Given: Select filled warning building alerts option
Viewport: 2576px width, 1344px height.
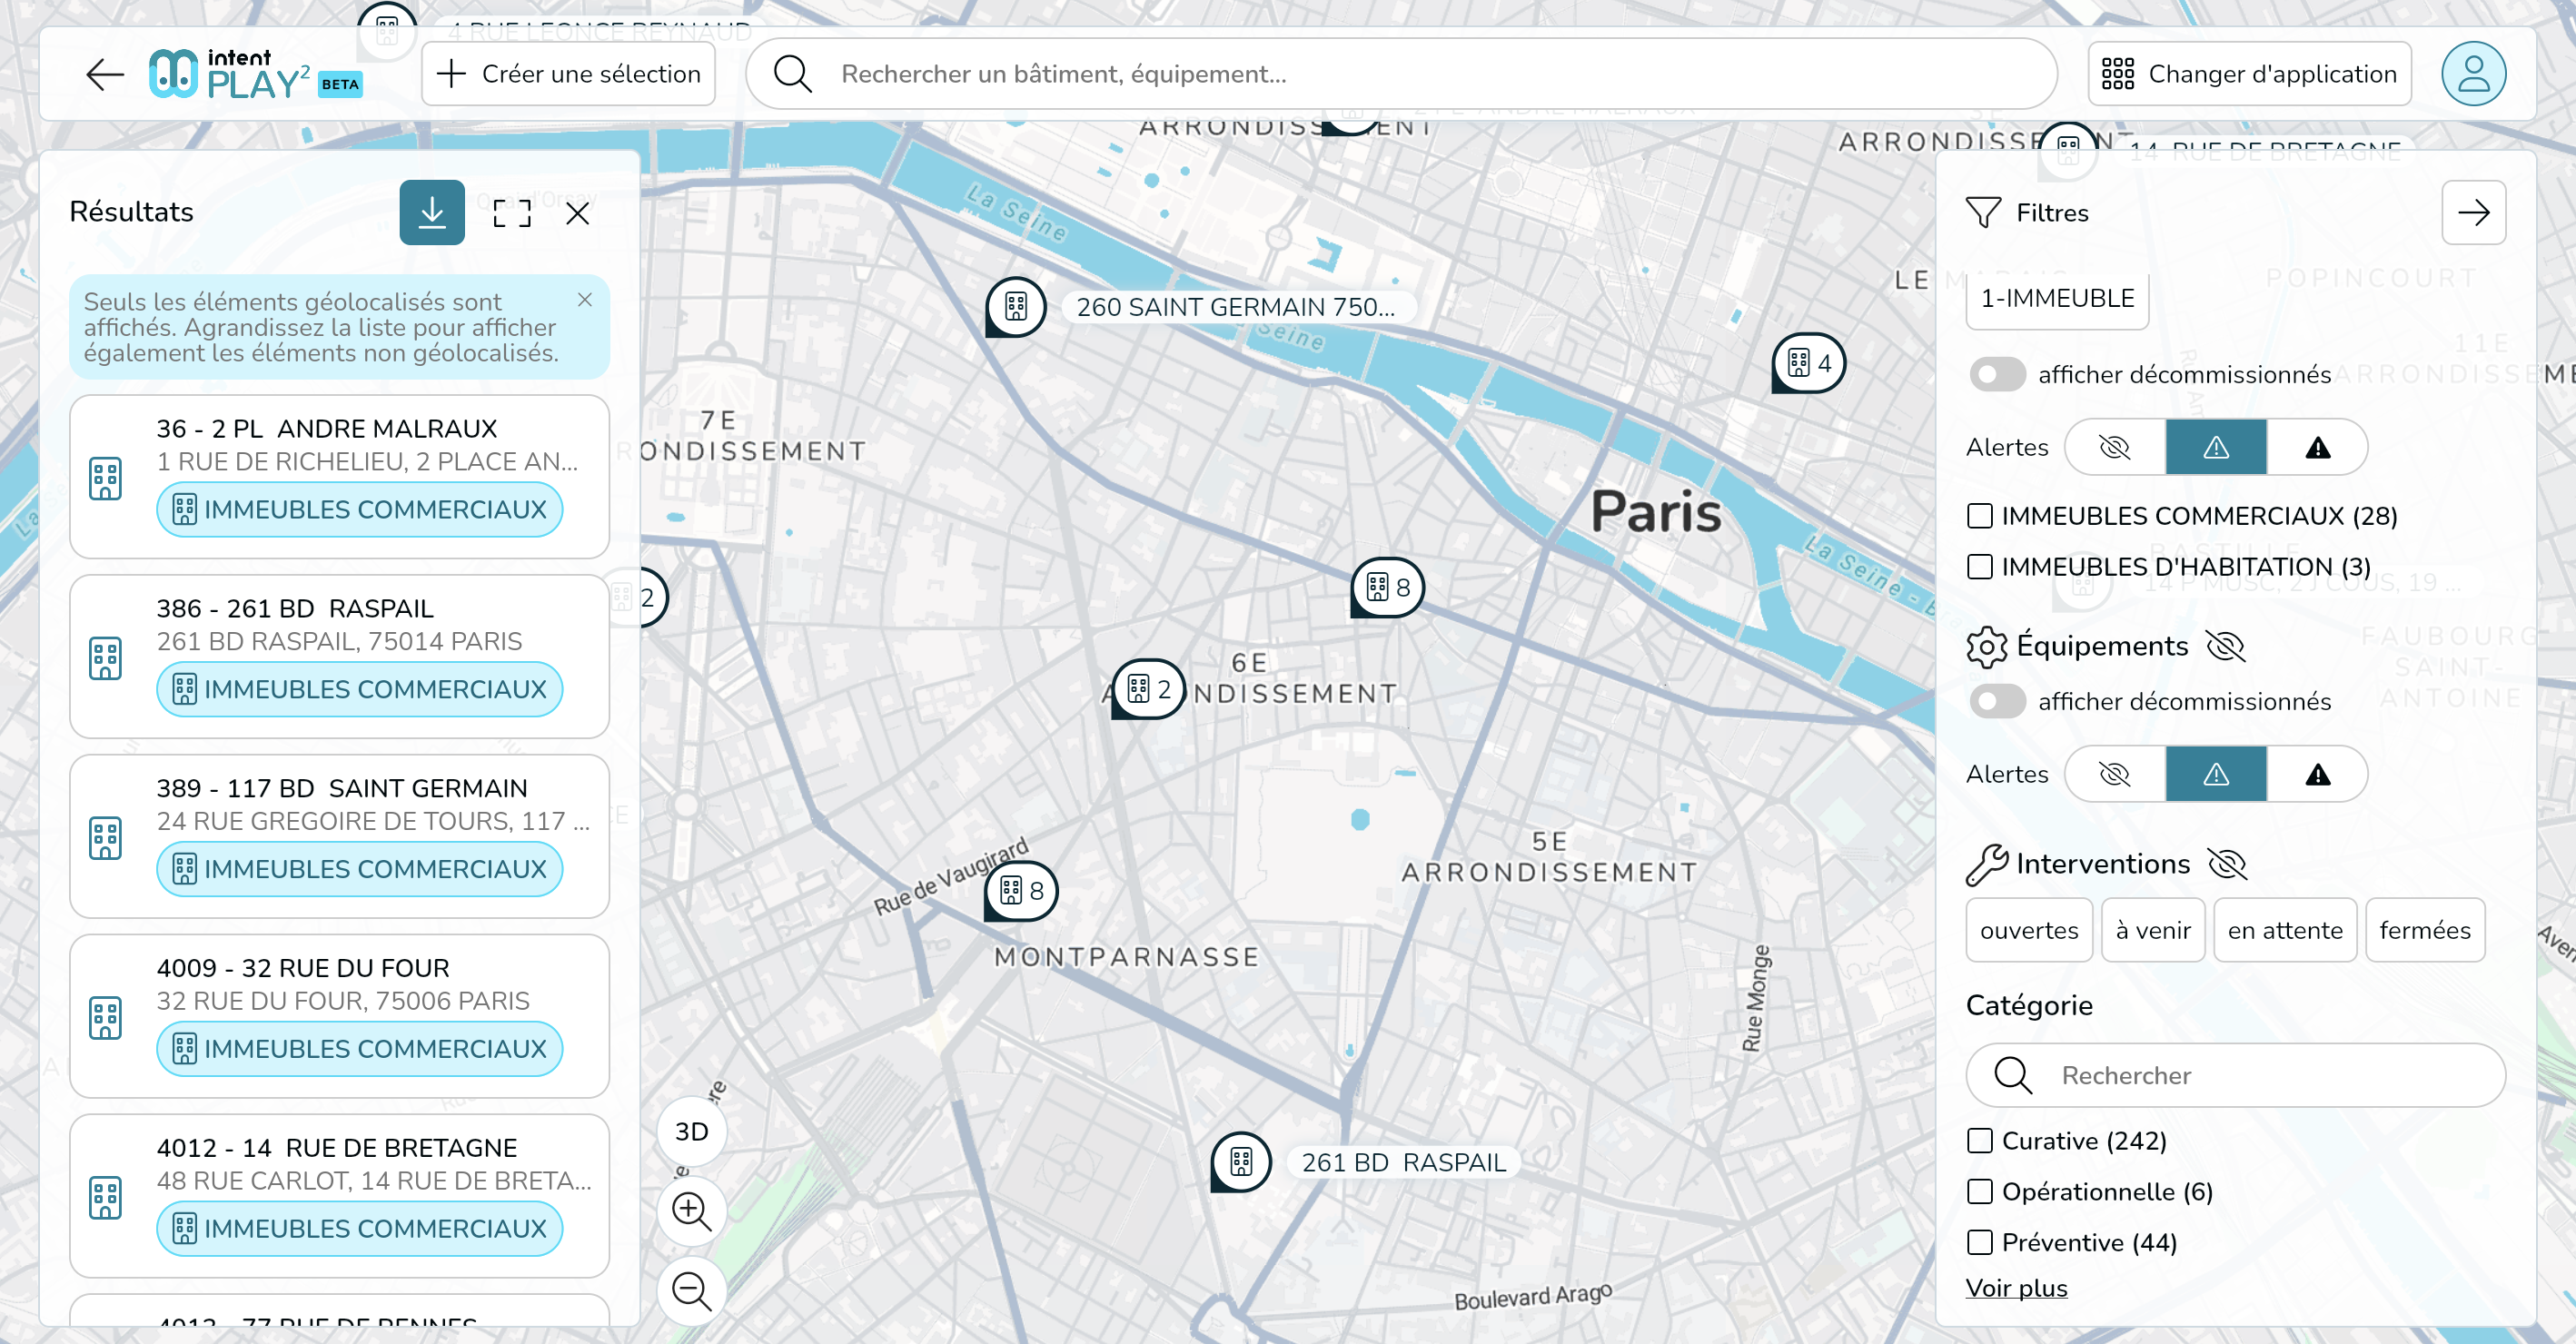Looking at the screenshot, I should (2318, 447).
